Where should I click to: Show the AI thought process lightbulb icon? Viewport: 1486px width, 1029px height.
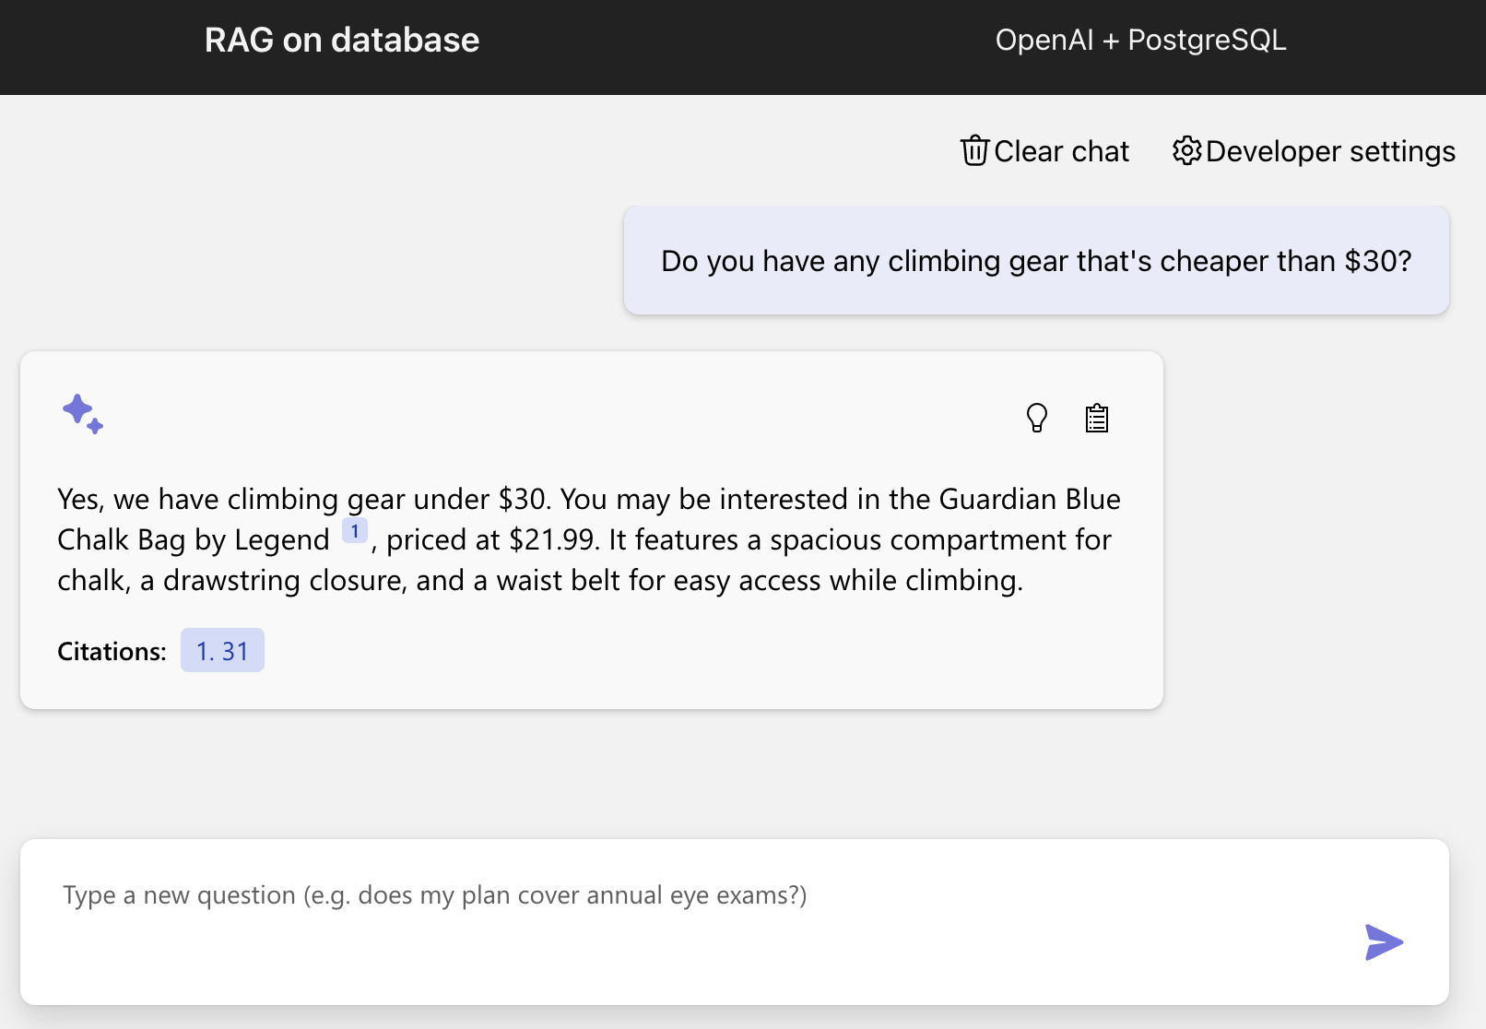(x=1036, y=418)
